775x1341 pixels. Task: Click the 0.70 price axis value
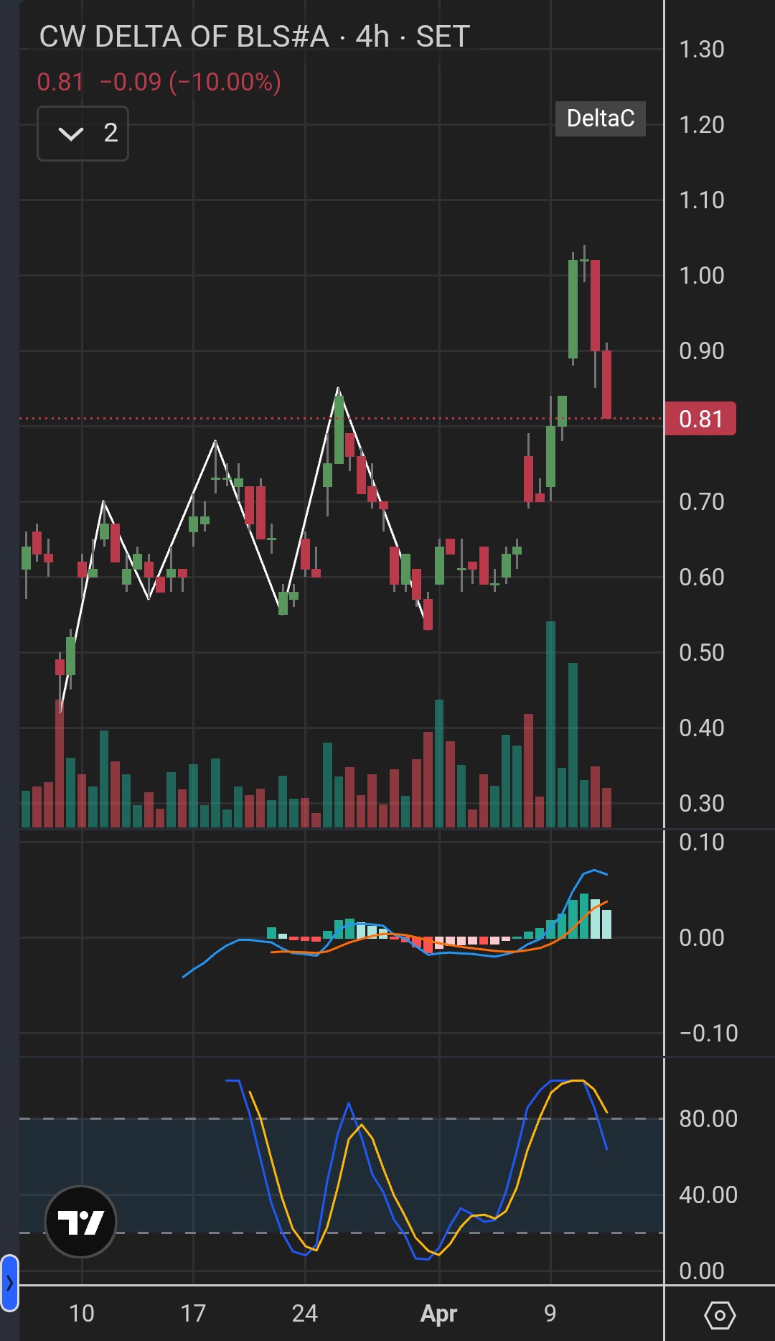pyautogui.click(x=702, y=502)
